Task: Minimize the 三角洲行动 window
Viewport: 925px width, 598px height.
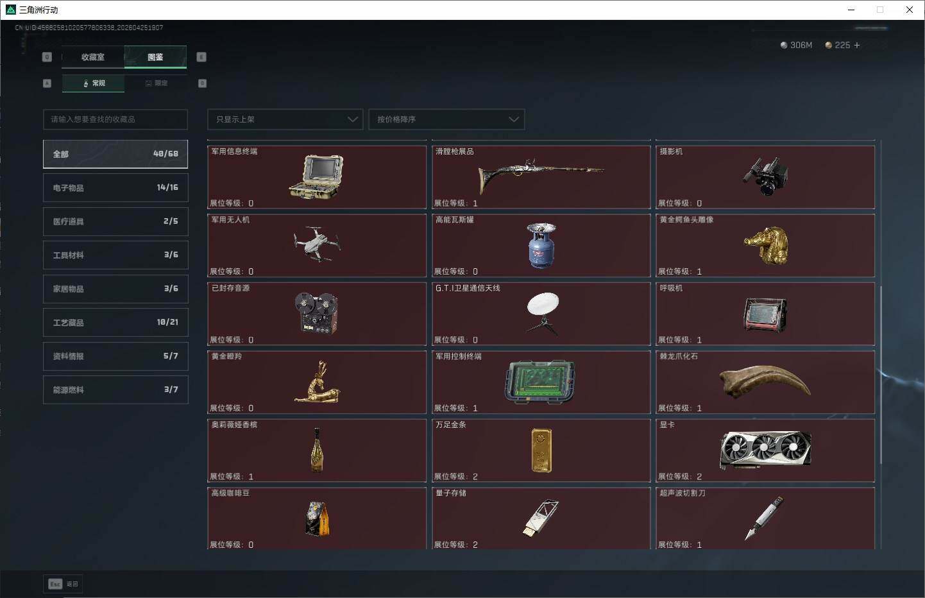Action: (x=851, y=10)
